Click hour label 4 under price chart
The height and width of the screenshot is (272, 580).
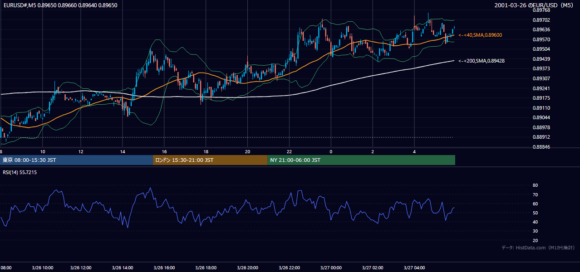[414, 151]
